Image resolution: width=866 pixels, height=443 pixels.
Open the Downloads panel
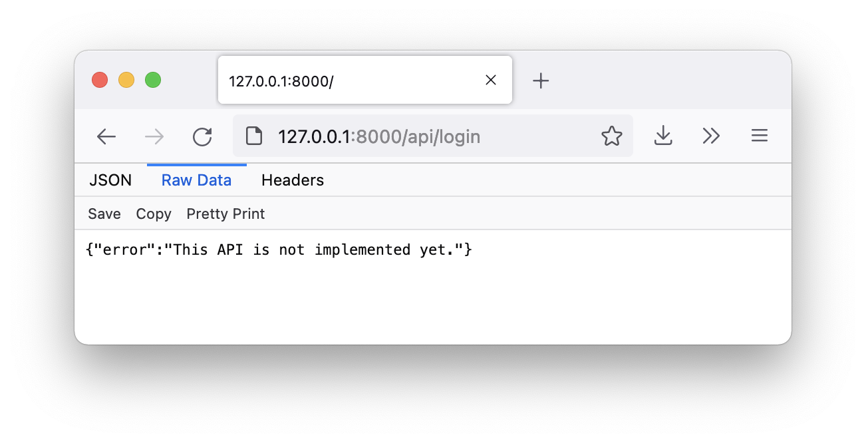point(663,136)
